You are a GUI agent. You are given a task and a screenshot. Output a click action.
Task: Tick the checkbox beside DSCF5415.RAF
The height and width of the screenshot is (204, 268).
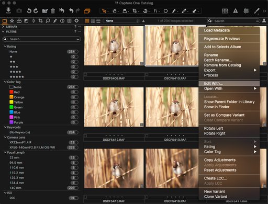85,197
